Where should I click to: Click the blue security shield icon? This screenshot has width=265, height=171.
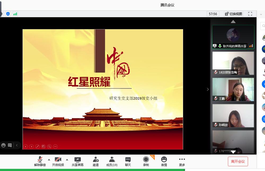point(8,14)
